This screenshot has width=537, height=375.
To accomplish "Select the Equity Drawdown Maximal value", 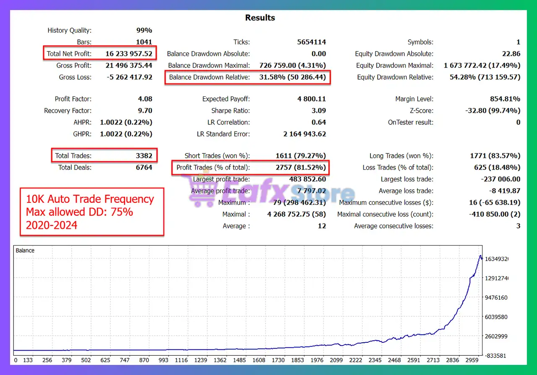I will (x=482, y=65).
